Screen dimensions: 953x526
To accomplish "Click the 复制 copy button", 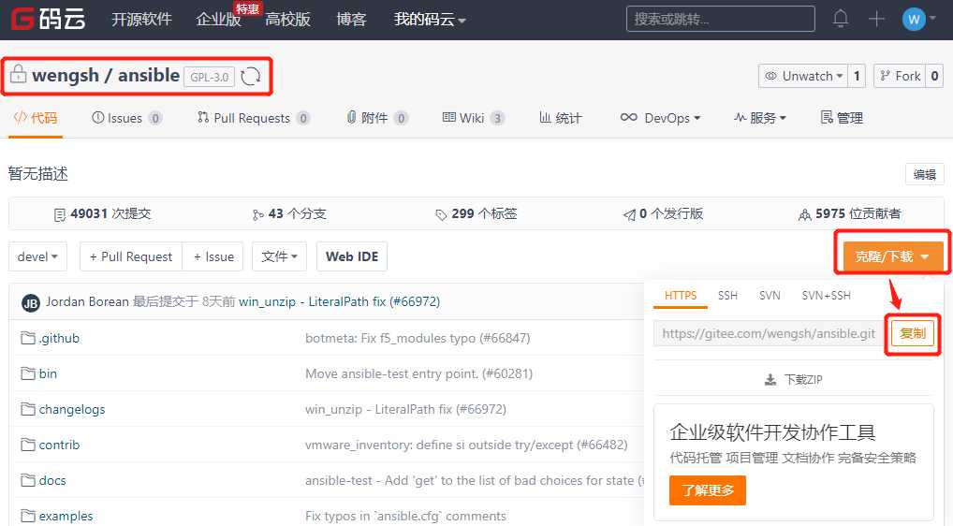I will [913, 333].
